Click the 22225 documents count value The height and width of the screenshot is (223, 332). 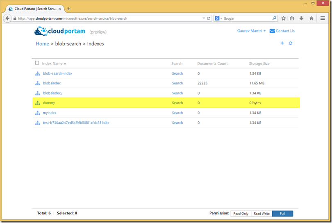click(202, 83)
